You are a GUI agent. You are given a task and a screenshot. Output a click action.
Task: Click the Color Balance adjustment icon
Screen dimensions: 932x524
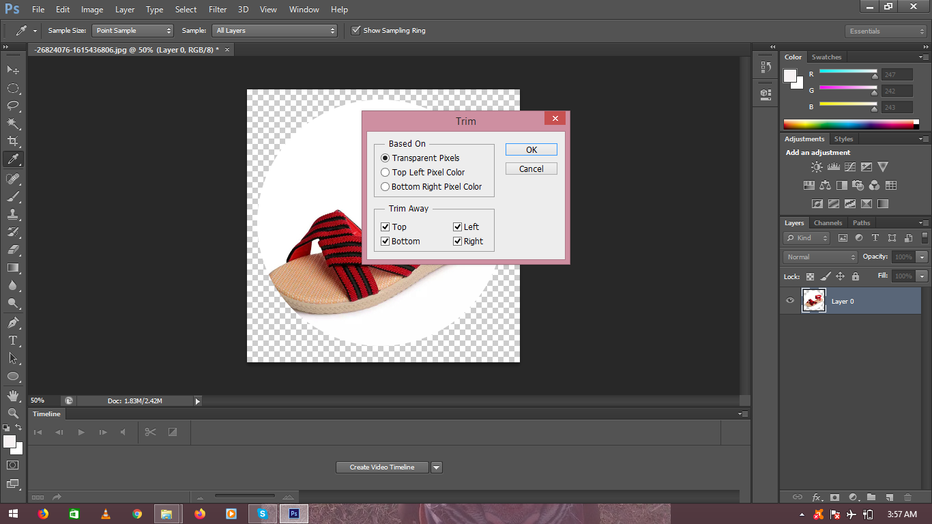[x=825, y=185]
